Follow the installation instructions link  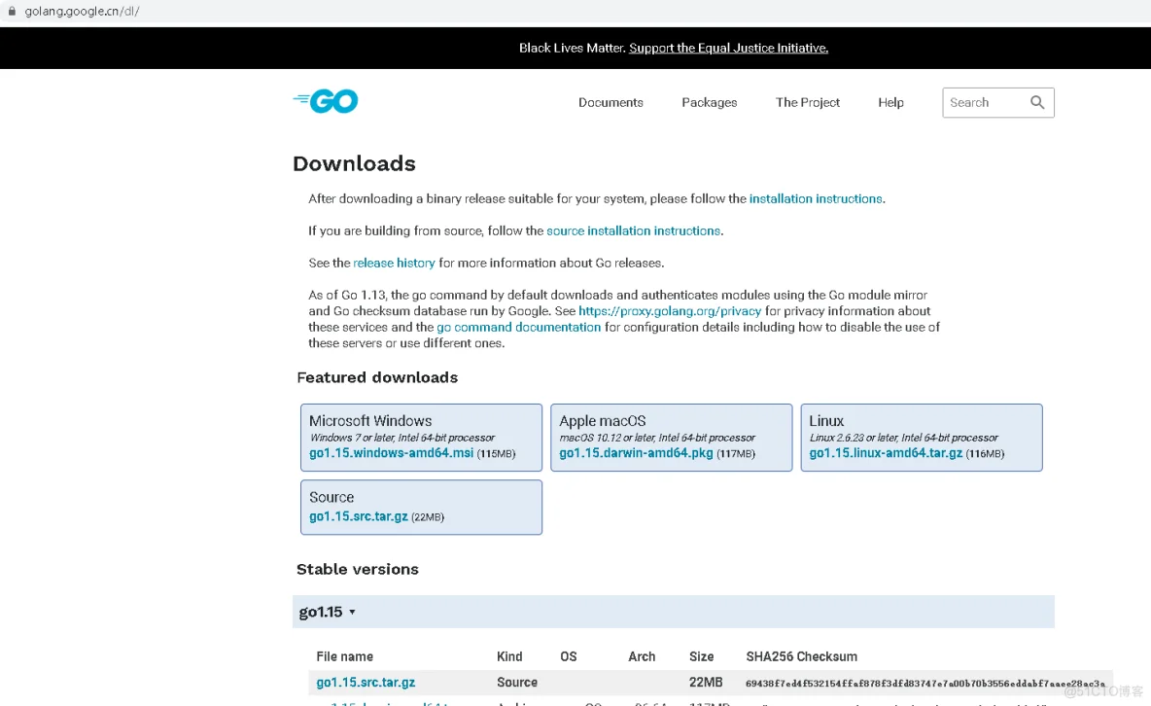(x=816, y=198)
